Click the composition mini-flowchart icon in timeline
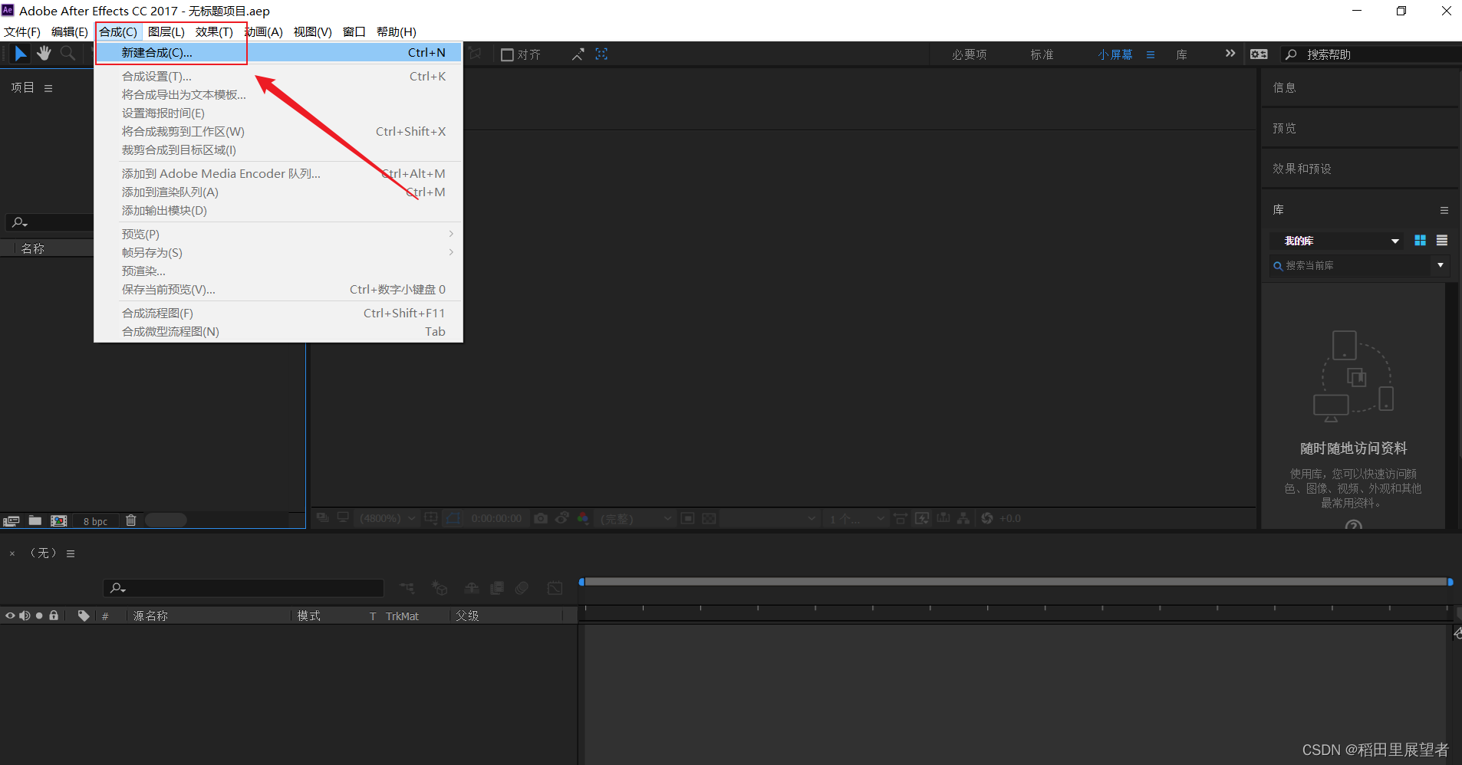 point(407,588)
